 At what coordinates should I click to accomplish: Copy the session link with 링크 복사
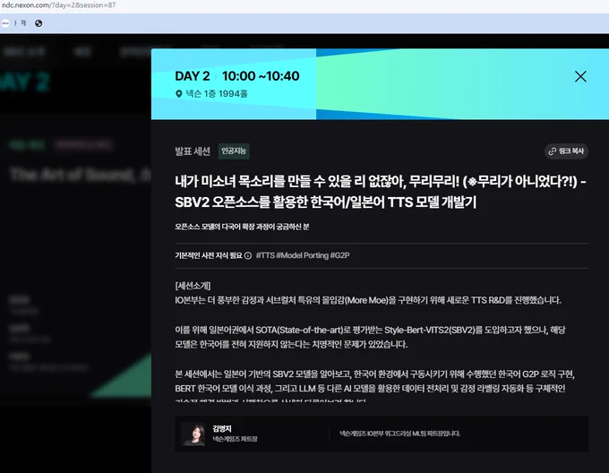point(566,151)
